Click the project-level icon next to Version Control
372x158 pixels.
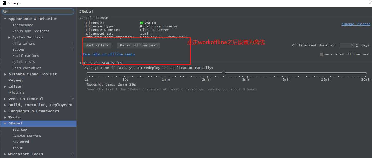pos(73,99)
